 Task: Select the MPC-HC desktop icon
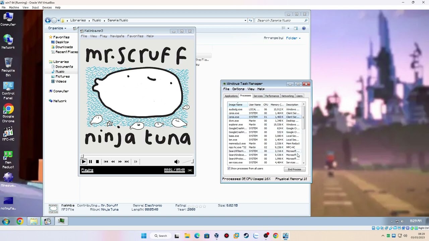coord(8,134)
